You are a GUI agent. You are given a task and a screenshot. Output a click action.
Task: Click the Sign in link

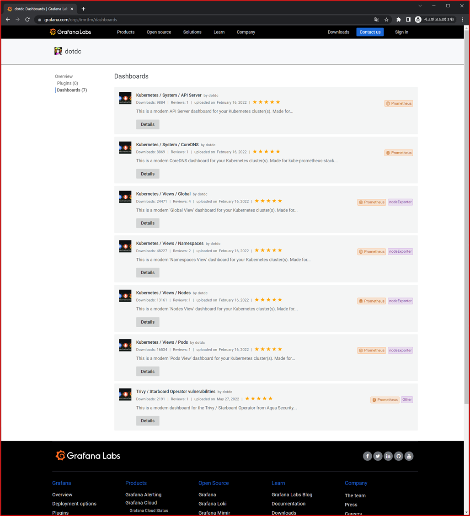pyautogui.click(x=401, y=32)
